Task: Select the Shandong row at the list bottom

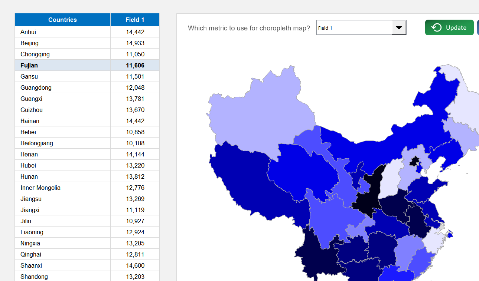Action: tap(62, 277)
